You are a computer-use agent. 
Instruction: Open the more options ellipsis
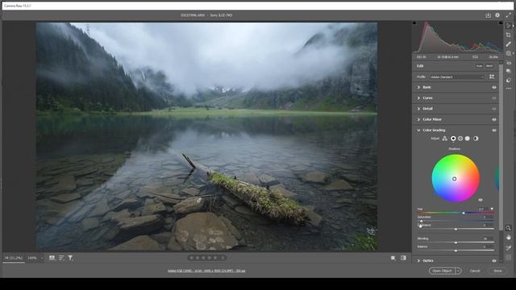pyautogui.click(x=509, y=89)
